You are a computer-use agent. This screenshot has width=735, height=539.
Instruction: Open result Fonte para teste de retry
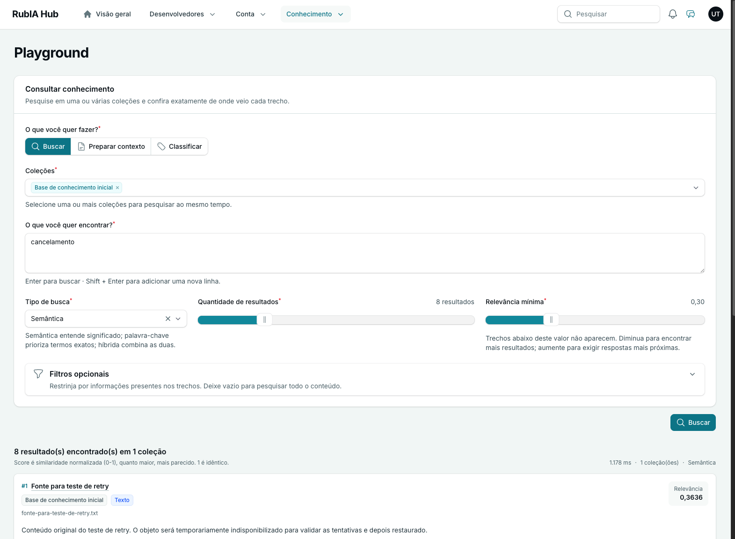click(70, 486)
